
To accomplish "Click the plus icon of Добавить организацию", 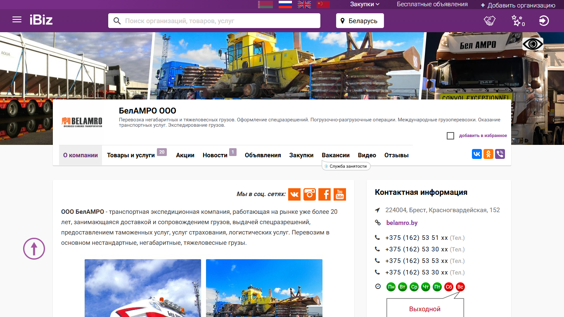I will coord(483,5).
